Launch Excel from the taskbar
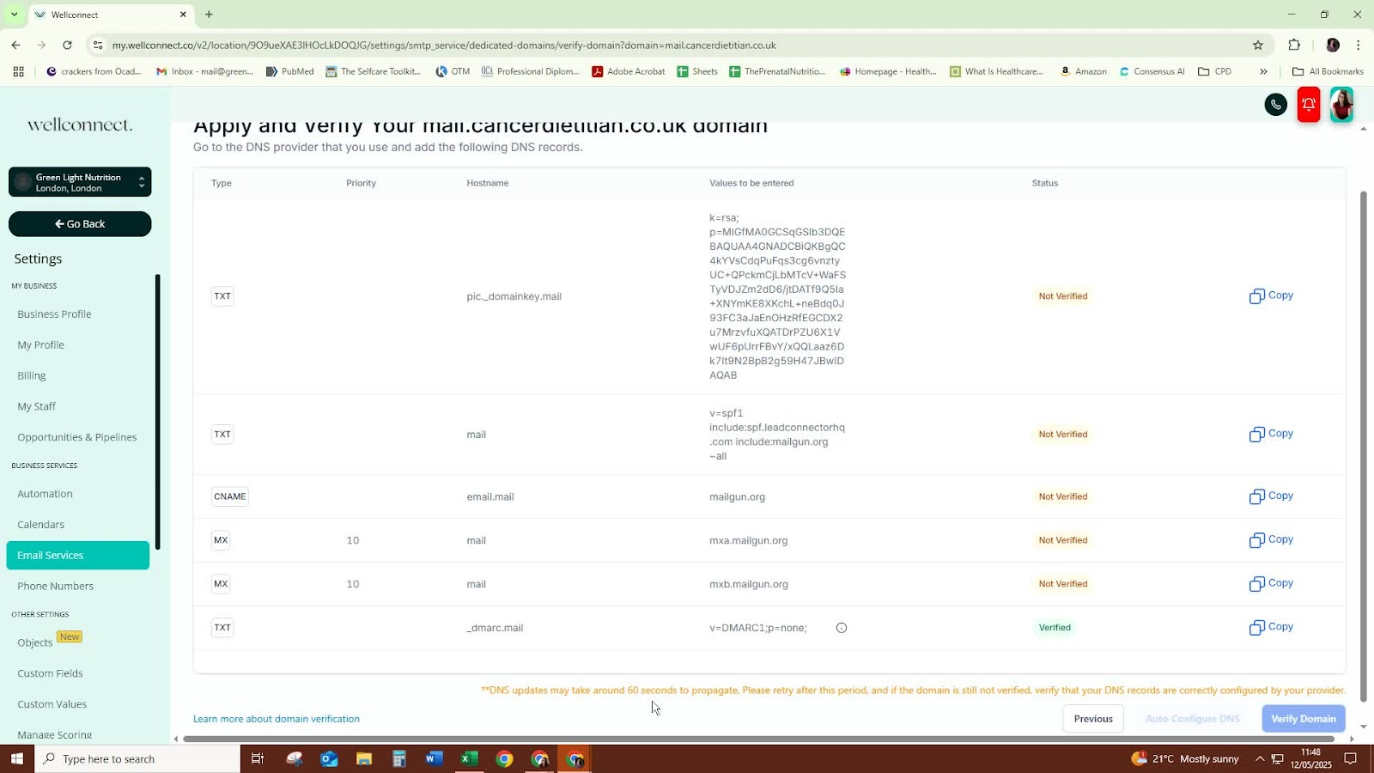 469,758
